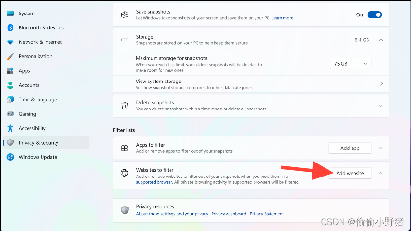The width and height of the screenshot is (411, 231).
Task: Click the Bluetooth icon in sidebar
Action: (10, 28)
